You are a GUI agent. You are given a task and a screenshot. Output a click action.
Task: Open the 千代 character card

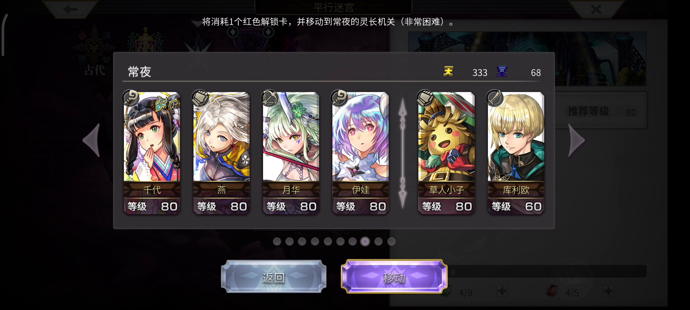point(152,153)
